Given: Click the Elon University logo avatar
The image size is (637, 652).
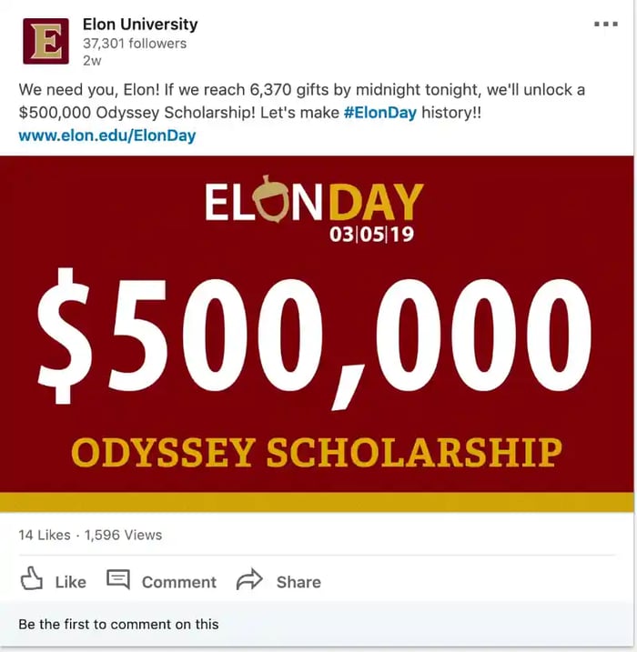Looking at the screenshot, I should click(x=45, y=41).
